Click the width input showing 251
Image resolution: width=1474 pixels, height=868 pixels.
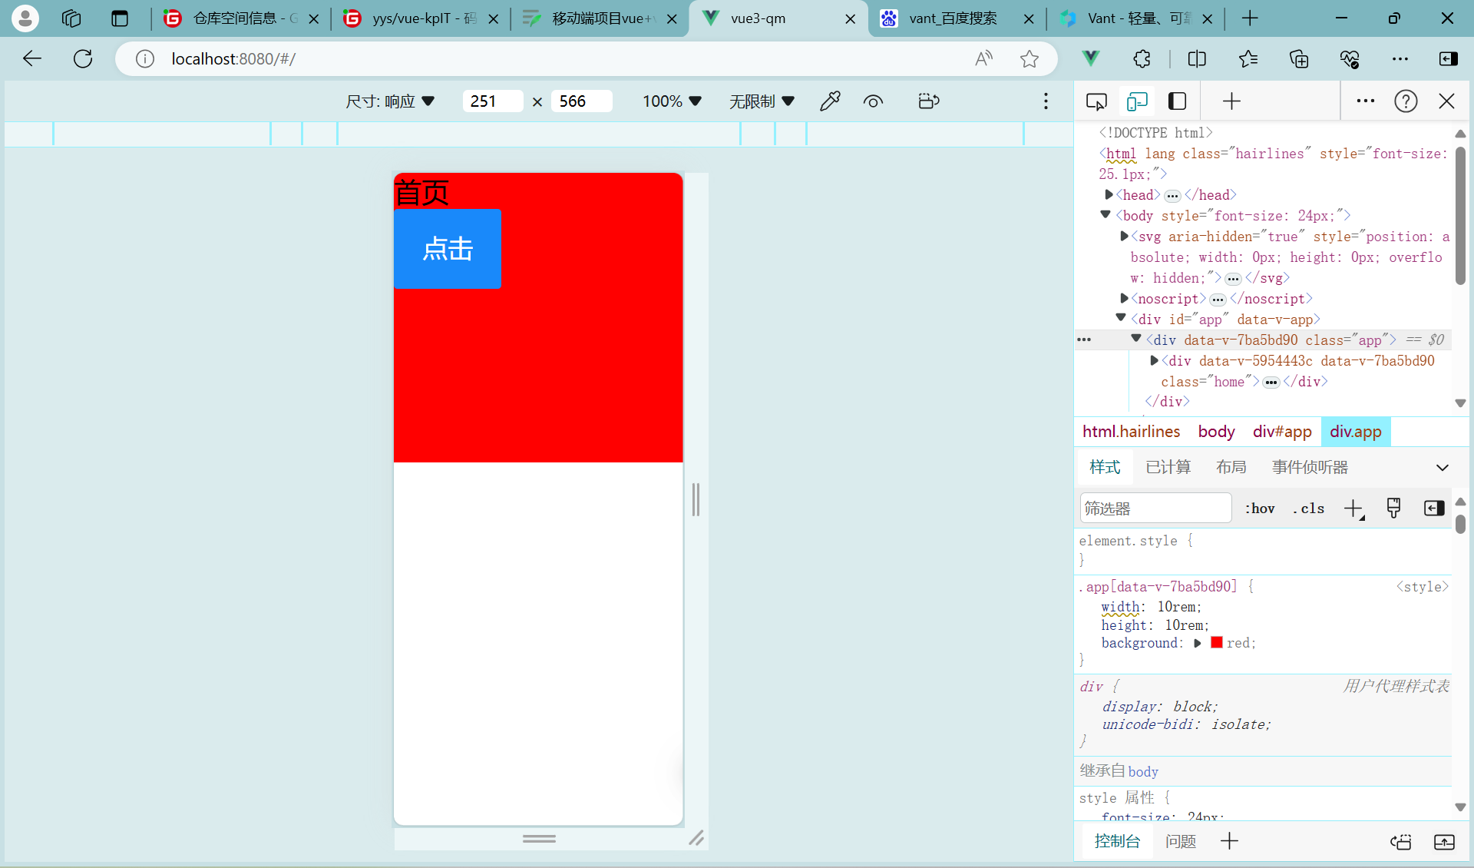click(x=491, y=101)
